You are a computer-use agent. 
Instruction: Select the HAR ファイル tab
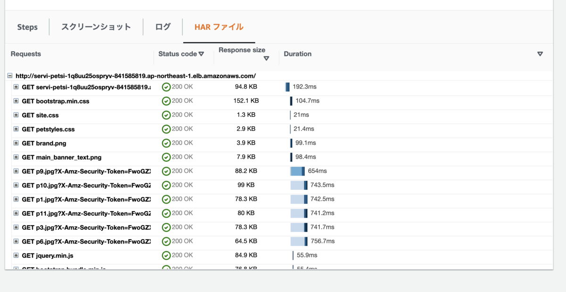click(x=219, y=27)
